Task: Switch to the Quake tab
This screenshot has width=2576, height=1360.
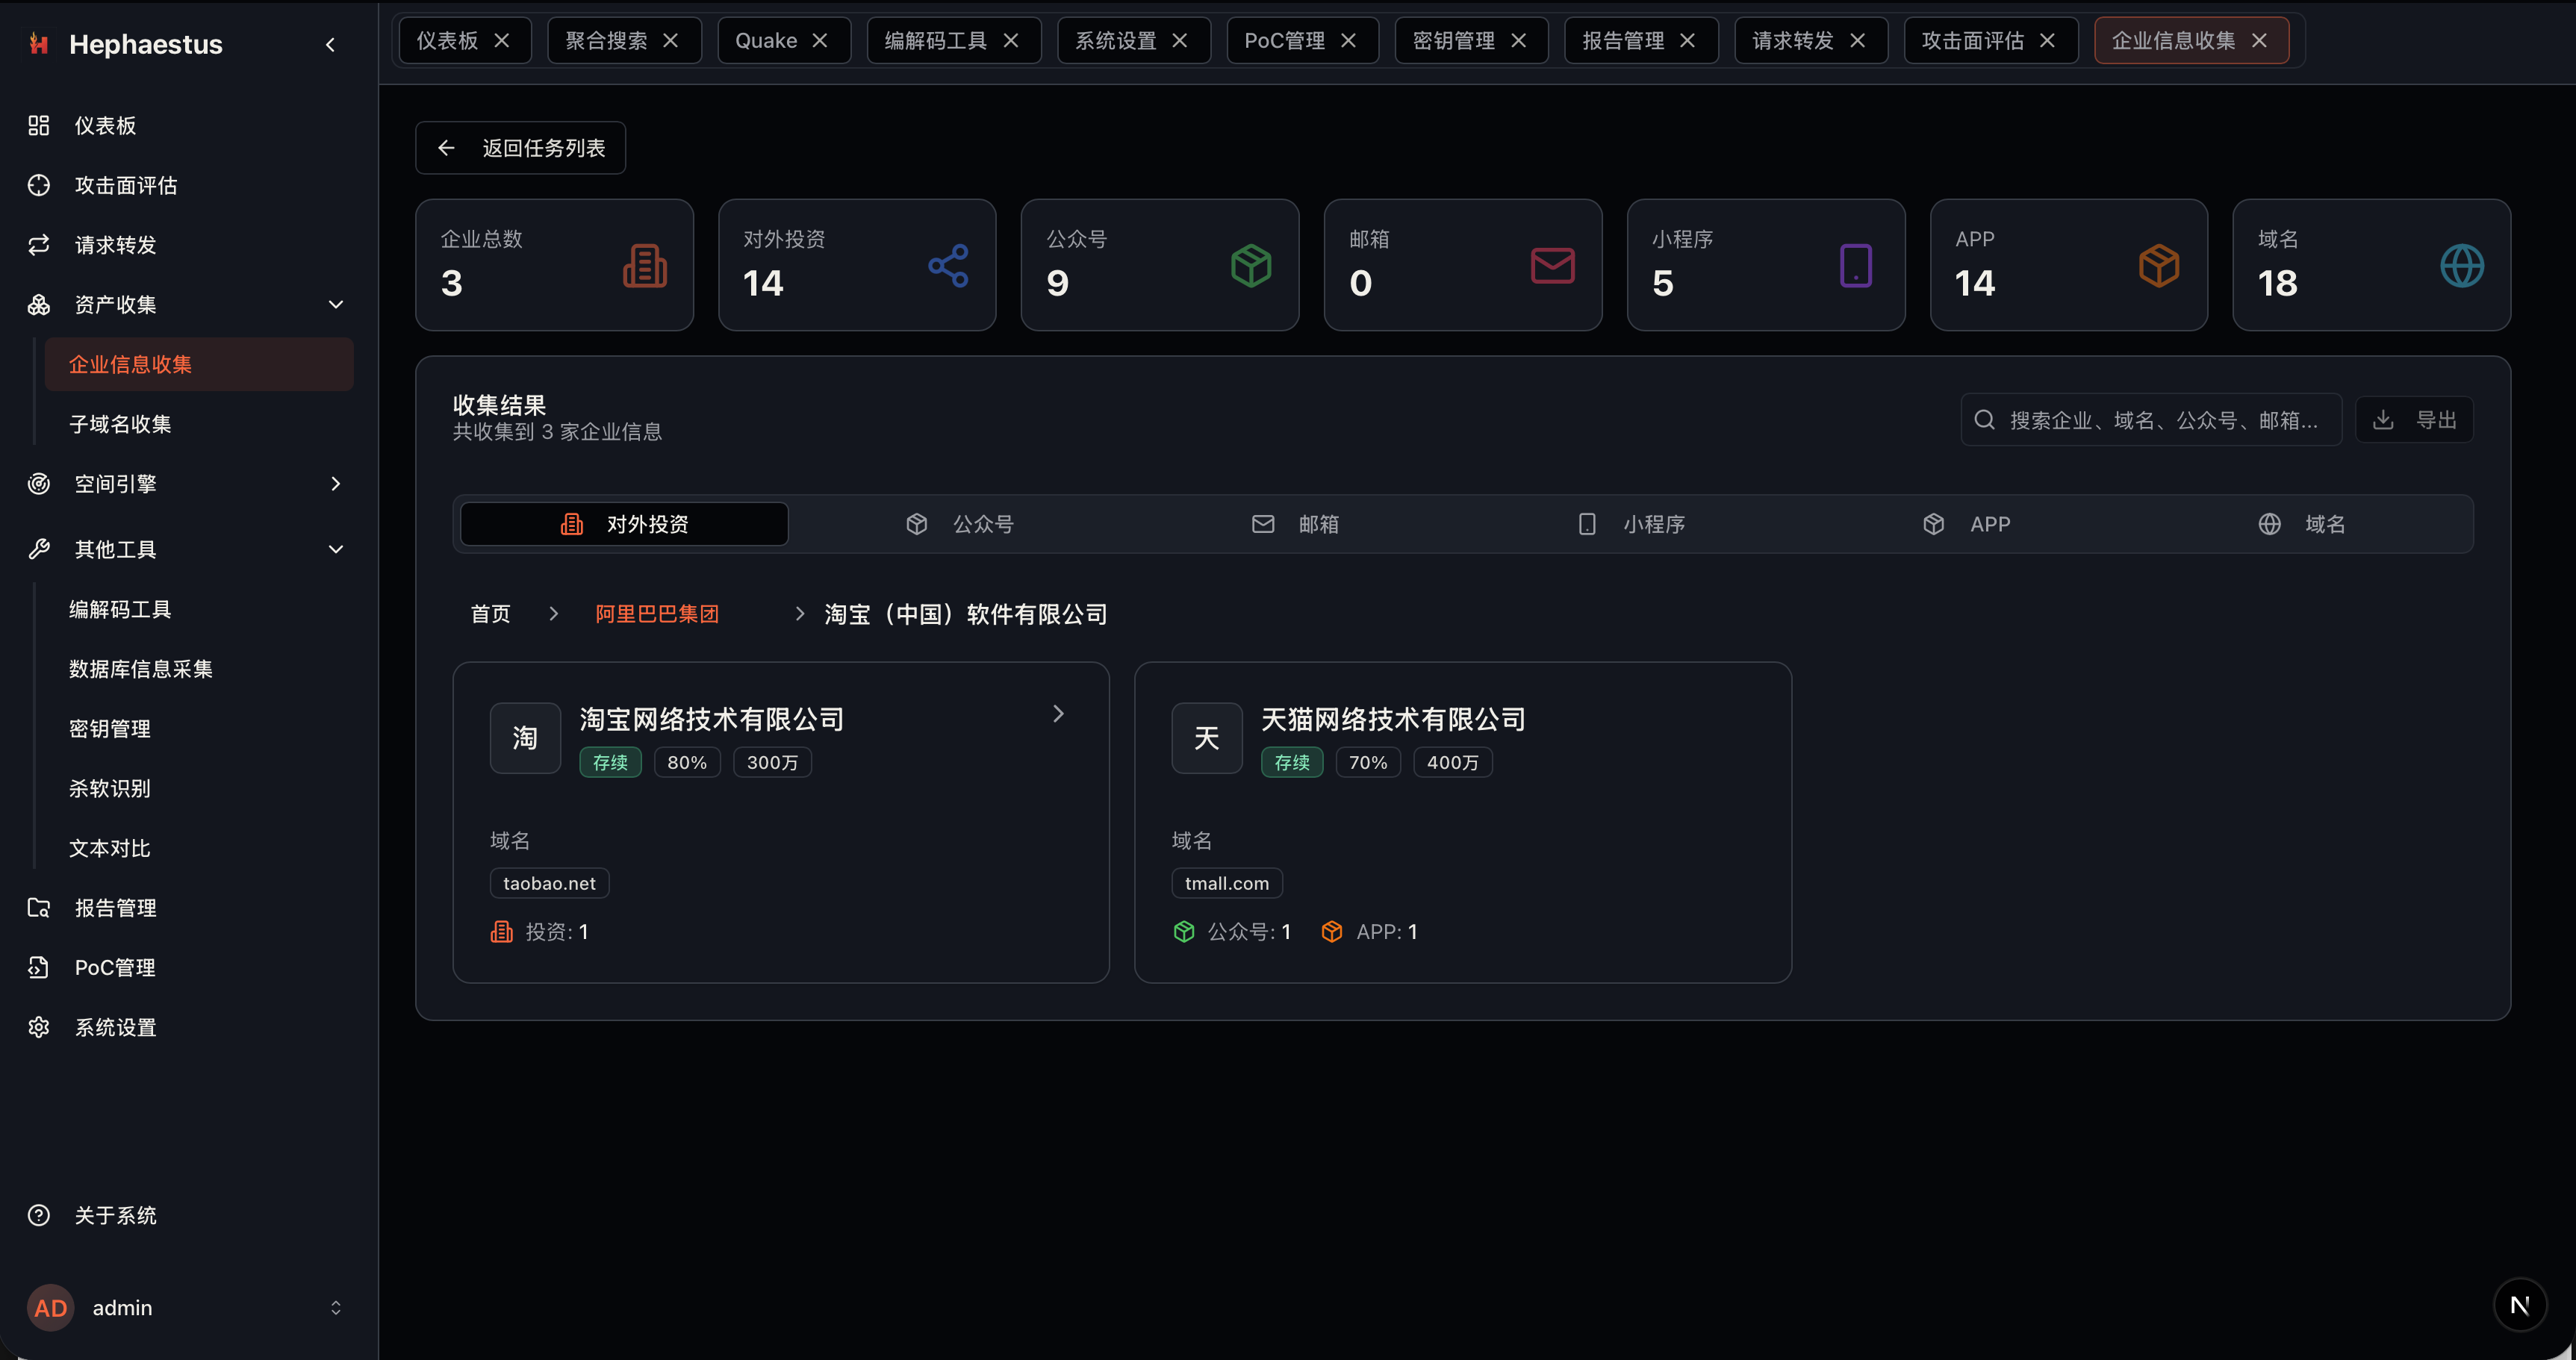Action: tap(766, 40)
